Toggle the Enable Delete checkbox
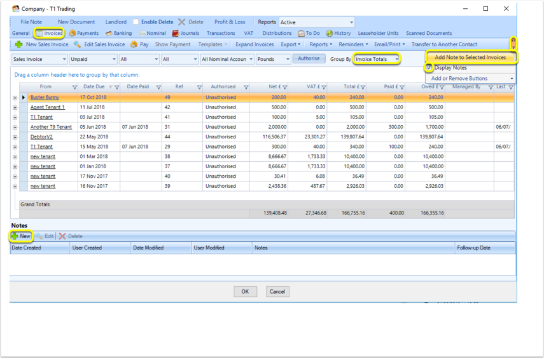Screen dimensions: 544x358 (136, 22)
